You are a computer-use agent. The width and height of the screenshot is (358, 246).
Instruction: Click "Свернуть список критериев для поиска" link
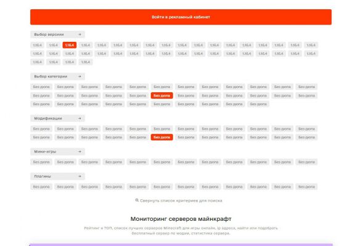click(179, 200)
